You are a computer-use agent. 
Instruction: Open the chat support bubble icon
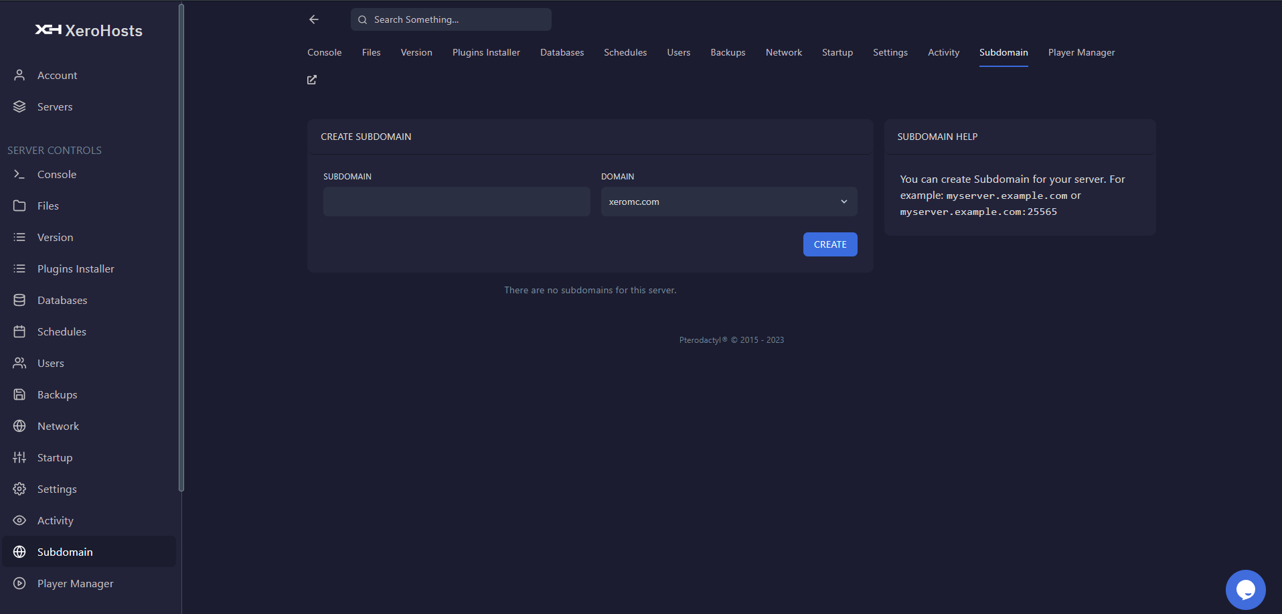click(x=1247, y=589)
